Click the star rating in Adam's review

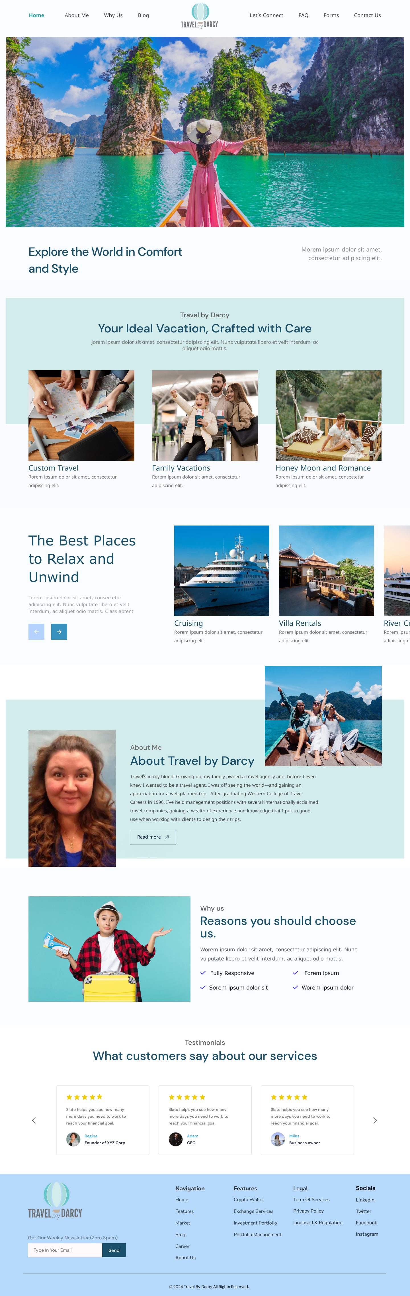(x=187, y=1097)
